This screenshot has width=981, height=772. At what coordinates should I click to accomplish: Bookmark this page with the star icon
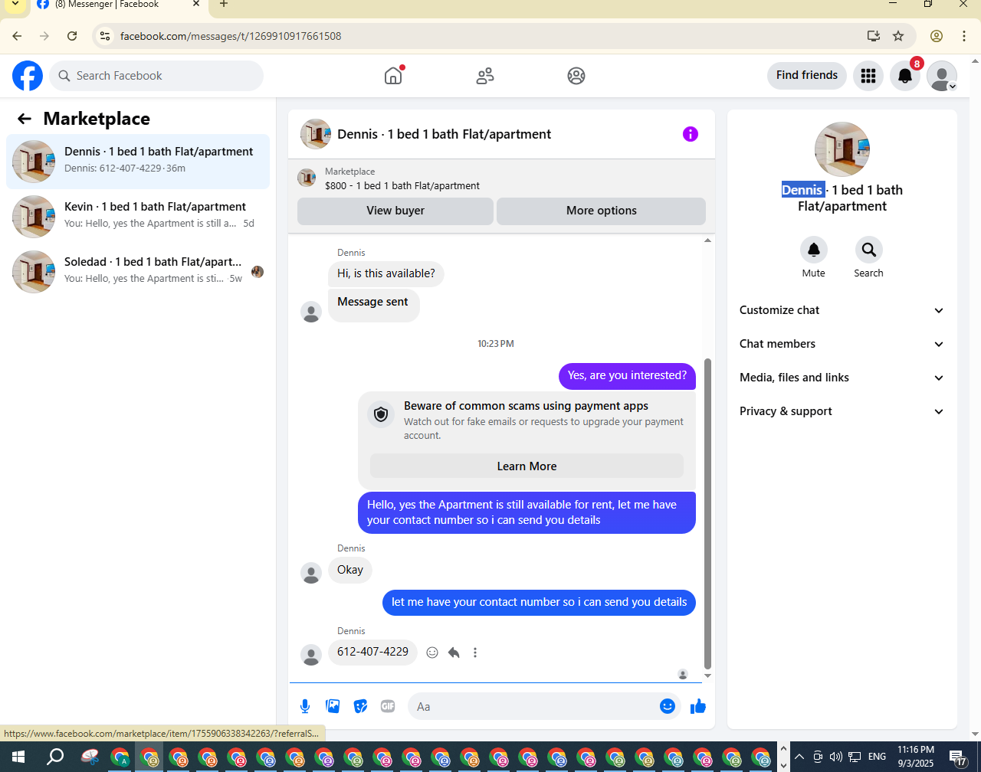(898, 36)
